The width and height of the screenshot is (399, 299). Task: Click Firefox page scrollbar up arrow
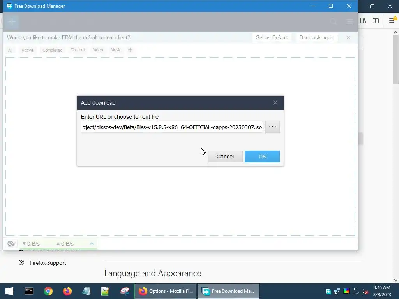click(x=395, y=32)
